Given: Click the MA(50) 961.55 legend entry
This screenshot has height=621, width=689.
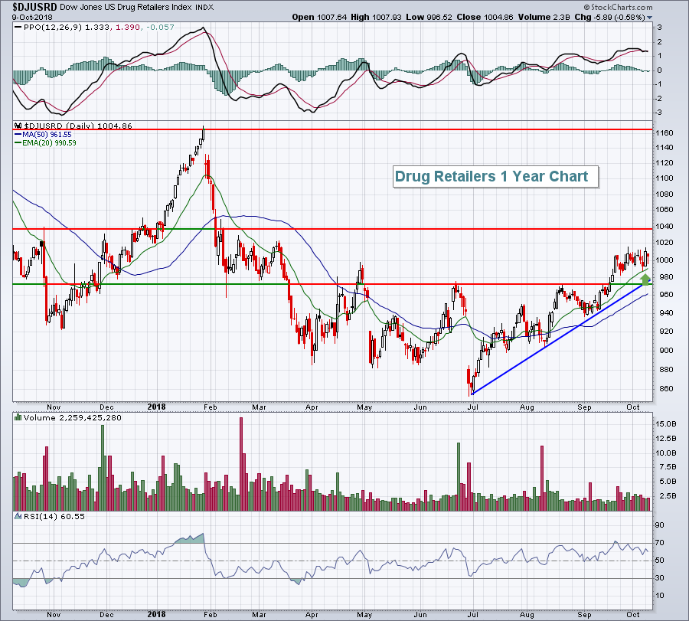Looking at the screenshot, I should coord(47,135).
